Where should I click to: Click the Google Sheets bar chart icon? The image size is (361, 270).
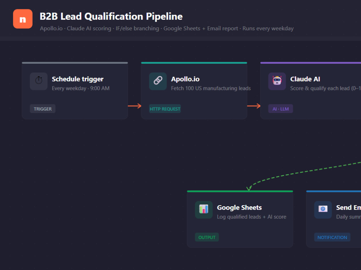[x=204, y=210]
